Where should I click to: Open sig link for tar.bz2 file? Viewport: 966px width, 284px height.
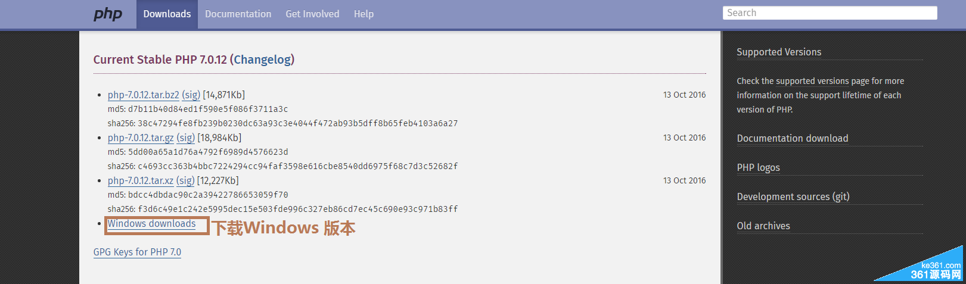click(x=191, y=95)
